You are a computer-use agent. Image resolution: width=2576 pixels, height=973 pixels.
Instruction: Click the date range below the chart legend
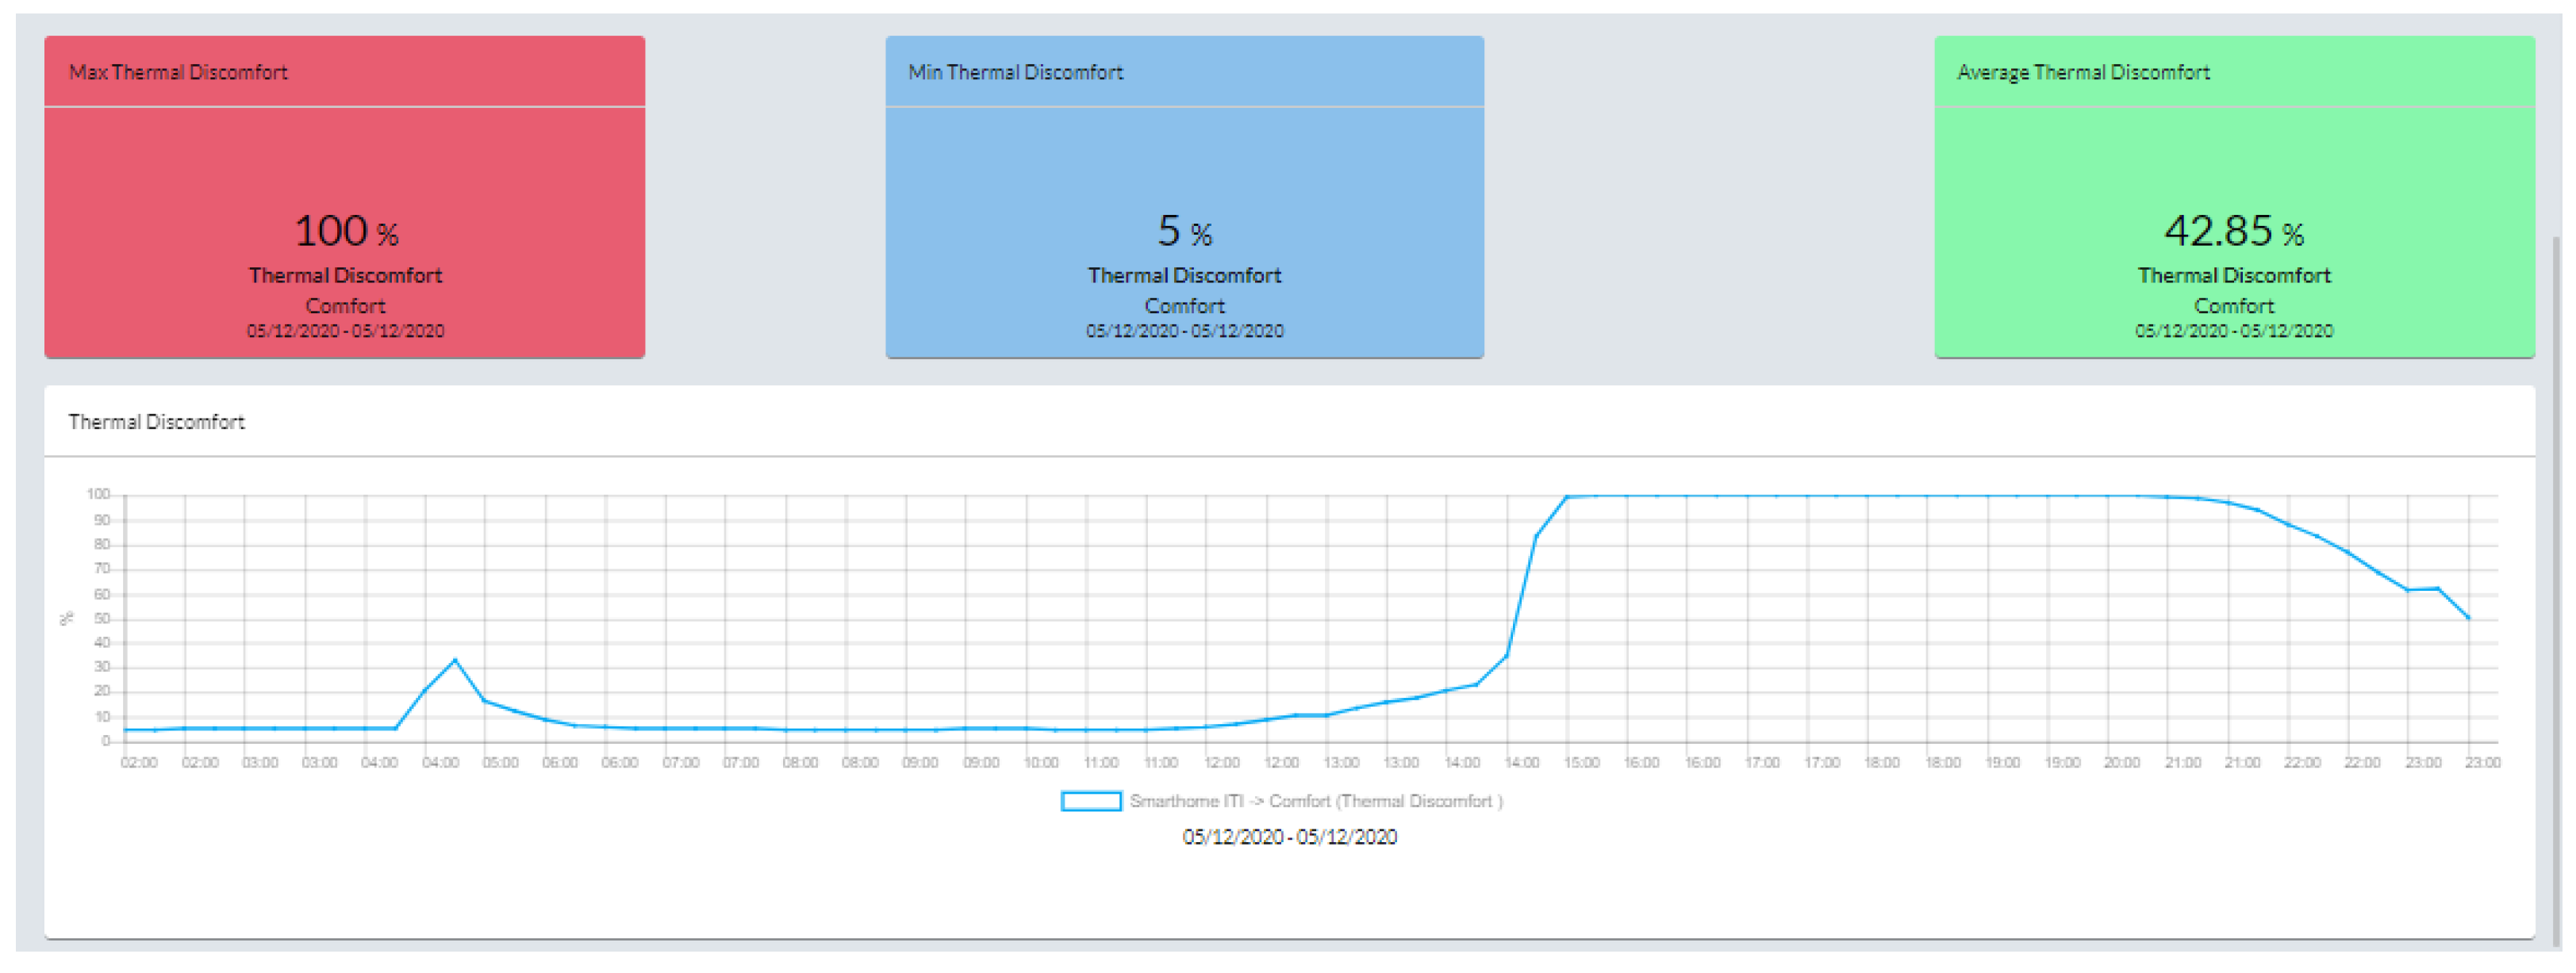click(1289, 837)
